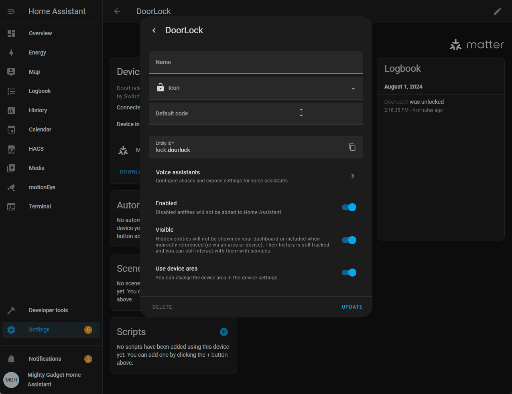Add a script with the plus icon

224,332
